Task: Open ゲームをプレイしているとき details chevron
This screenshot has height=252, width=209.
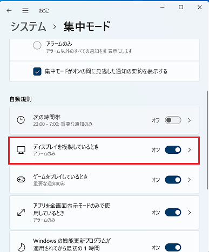Action: [190, 180]
